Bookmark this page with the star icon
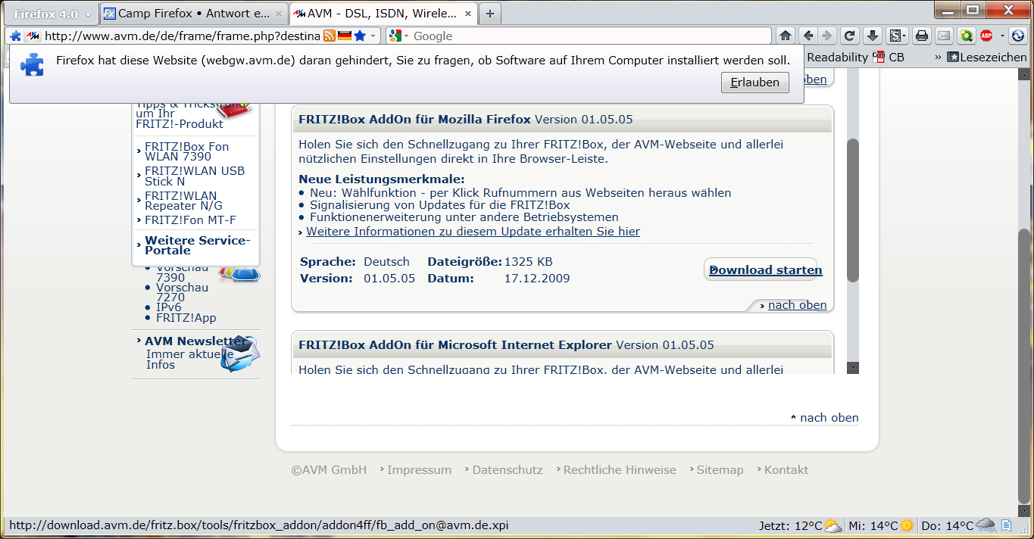 click(x=360, y=36)
